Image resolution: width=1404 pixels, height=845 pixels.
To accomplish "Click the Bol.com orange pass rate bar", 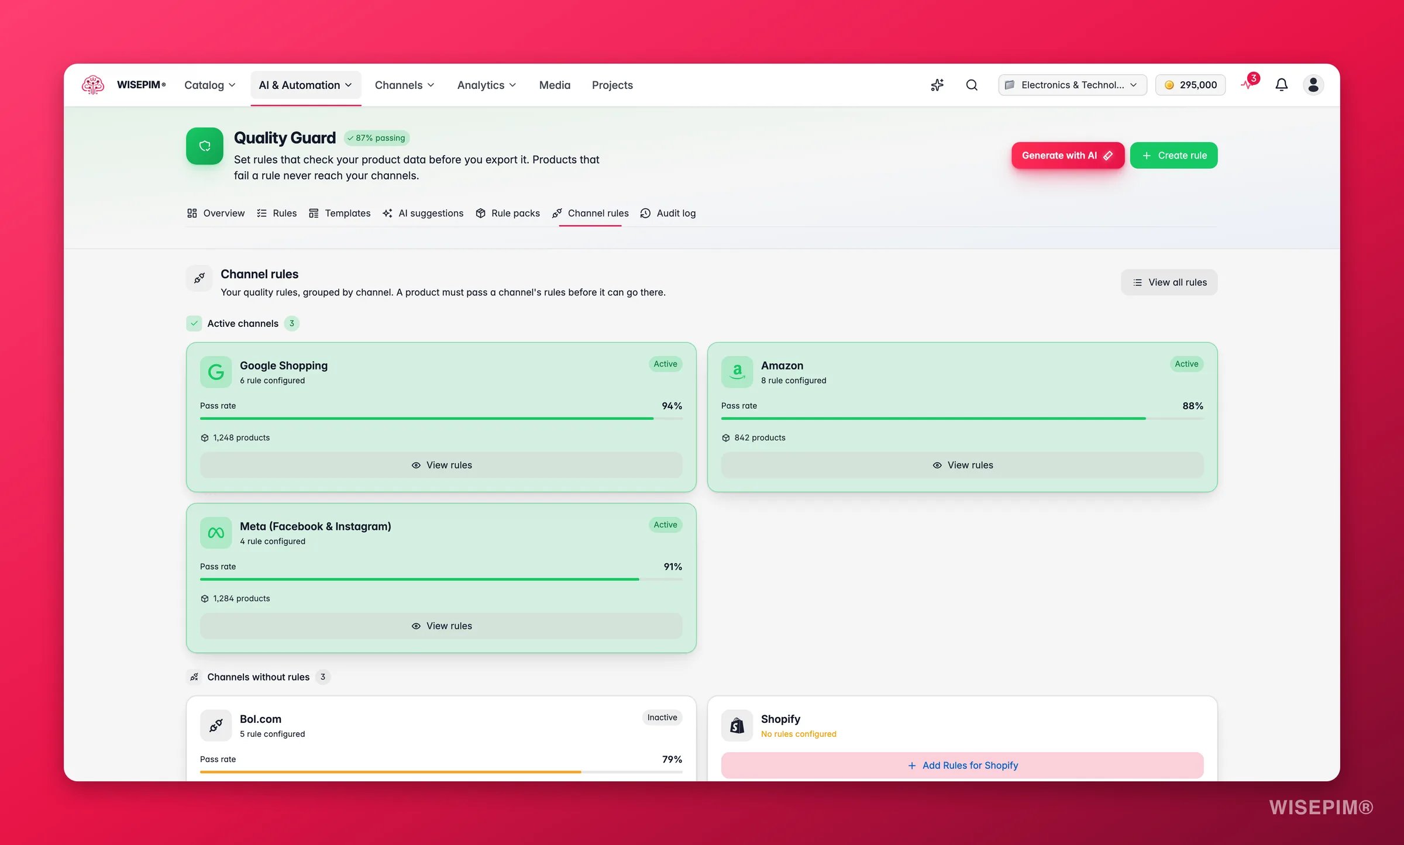I will 441,772.
